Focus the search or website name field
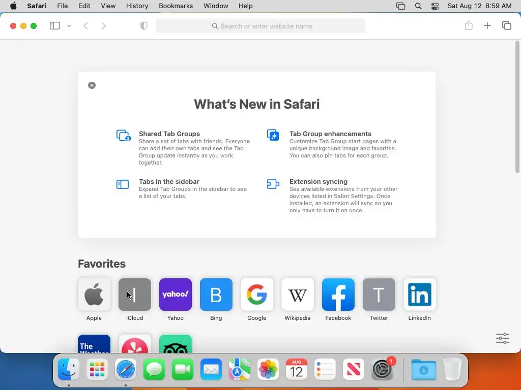521x390 pixels. 260,26
